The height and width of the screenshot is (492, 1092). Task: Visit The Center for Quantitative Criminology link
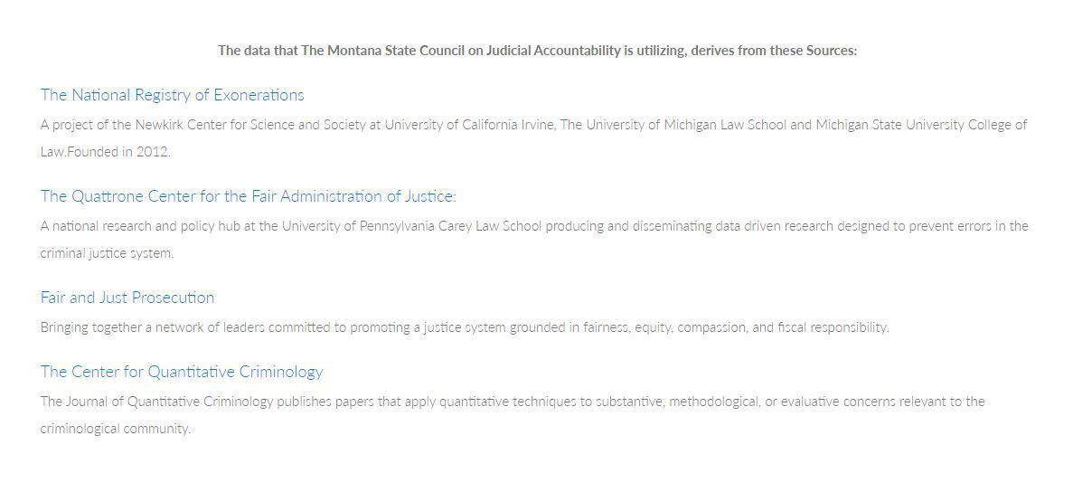coord(182,372)
